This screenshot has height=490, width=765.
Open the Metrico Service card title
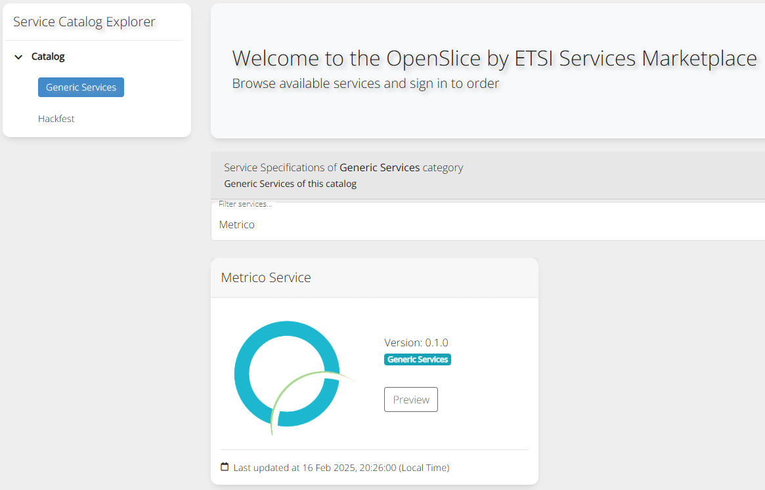coord(266,277)
